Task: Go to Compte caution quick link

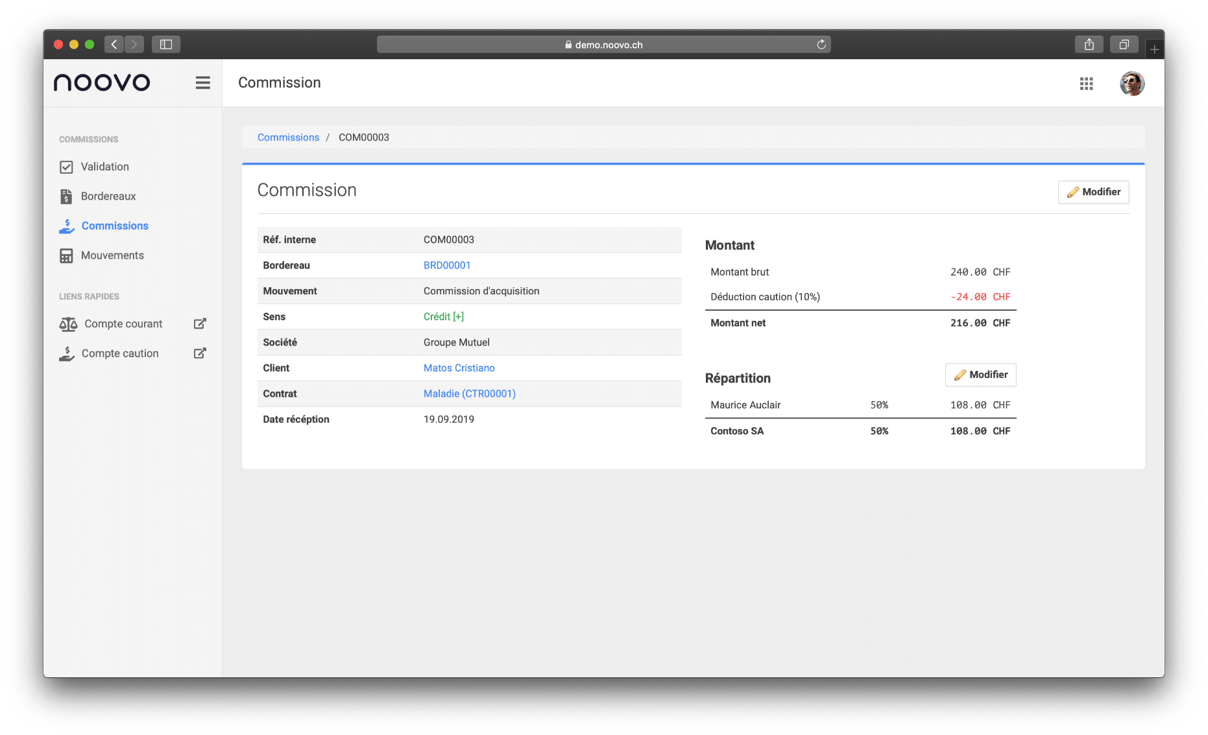Action: click(x=119, y=353)
